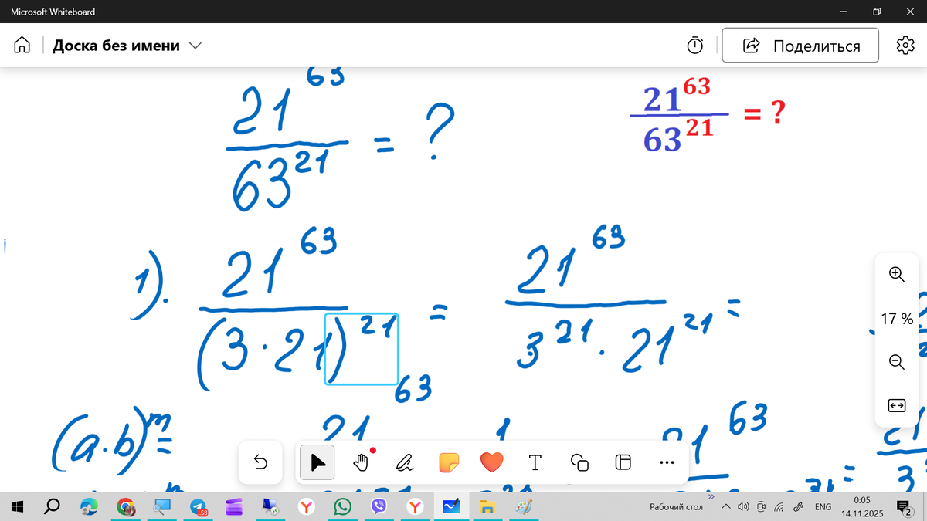
Task: Activate the hand pan tool
Action: pos(361,462)
